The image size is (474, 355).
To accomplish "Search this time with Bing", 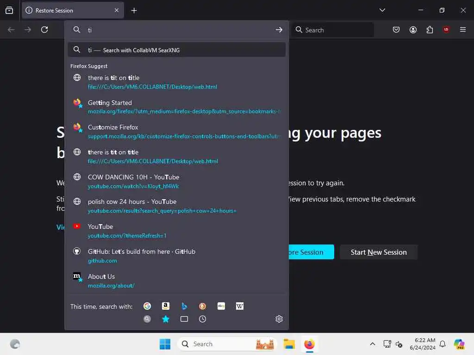I will tap(184, 306).
